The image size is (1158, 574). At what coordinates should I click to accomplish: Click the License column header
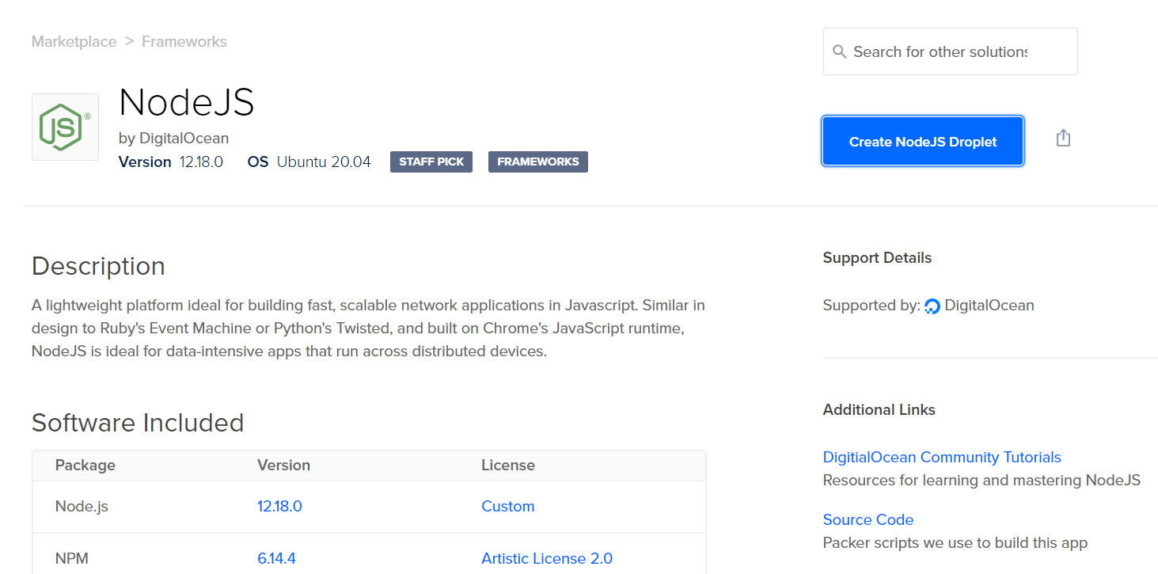pyautogui.click(x=507, y=465)
